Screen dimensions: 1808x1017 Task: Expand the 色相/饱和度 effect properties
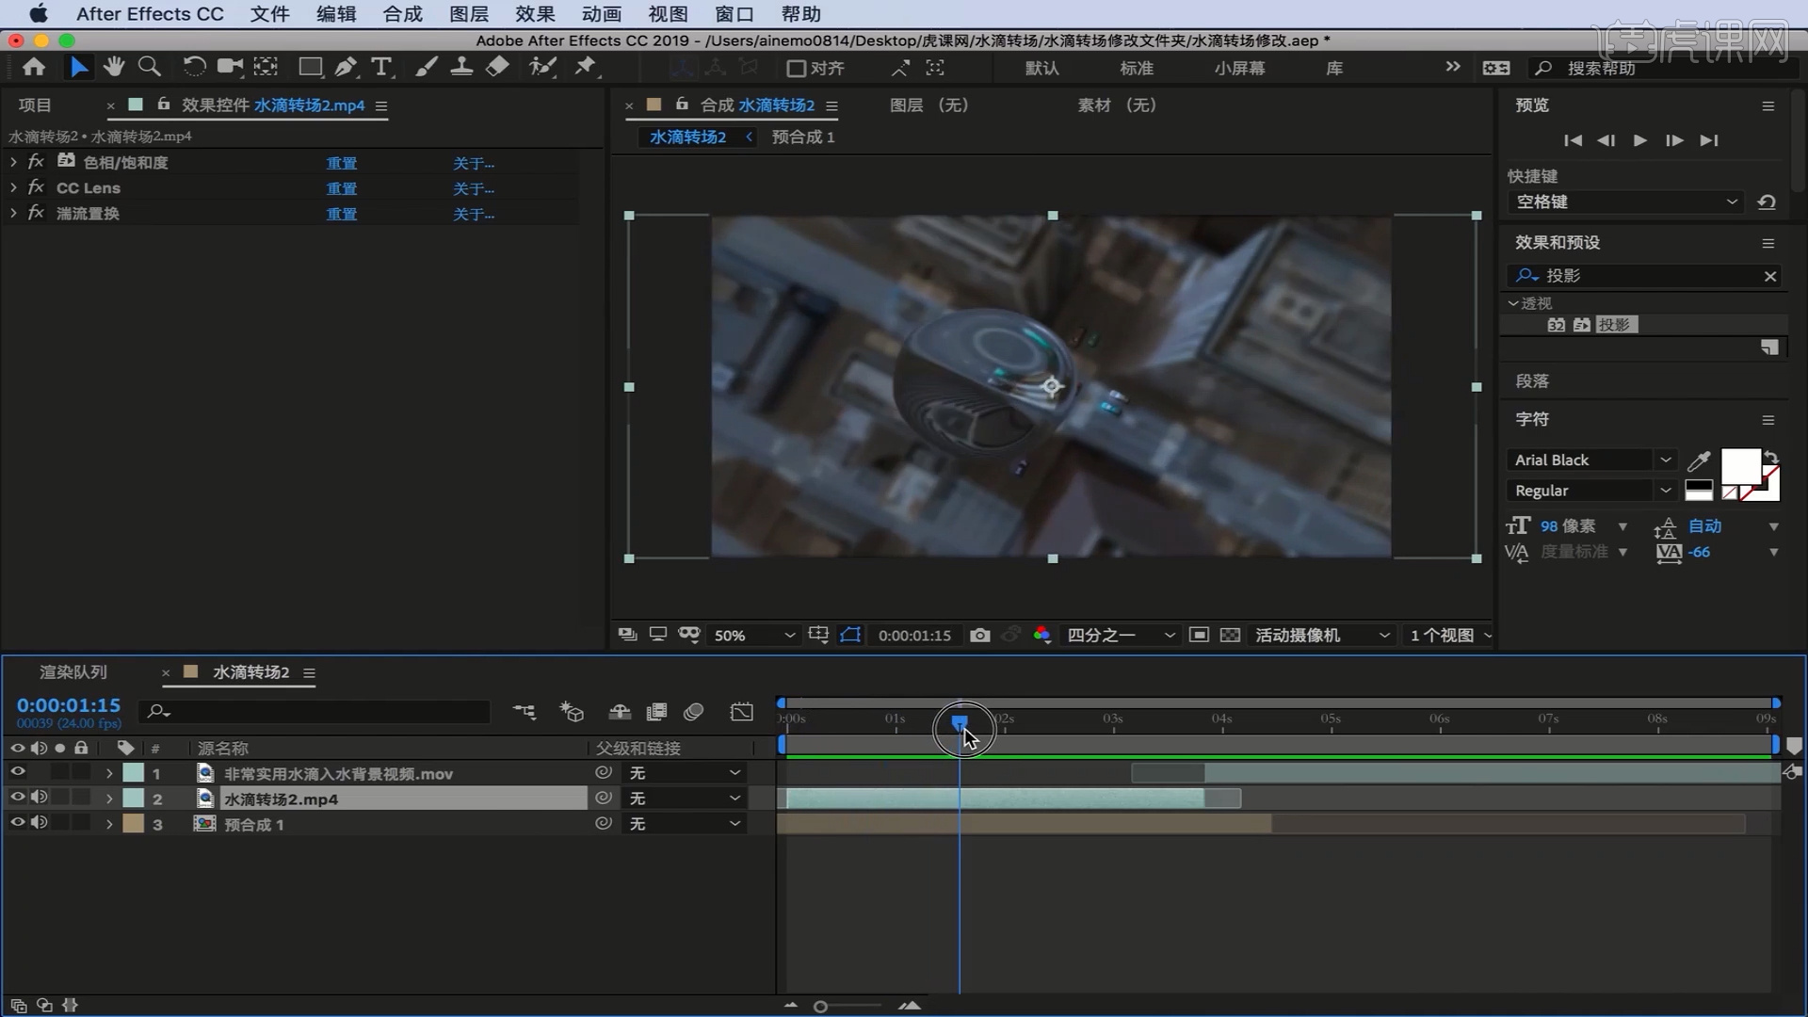coord(13,162)
